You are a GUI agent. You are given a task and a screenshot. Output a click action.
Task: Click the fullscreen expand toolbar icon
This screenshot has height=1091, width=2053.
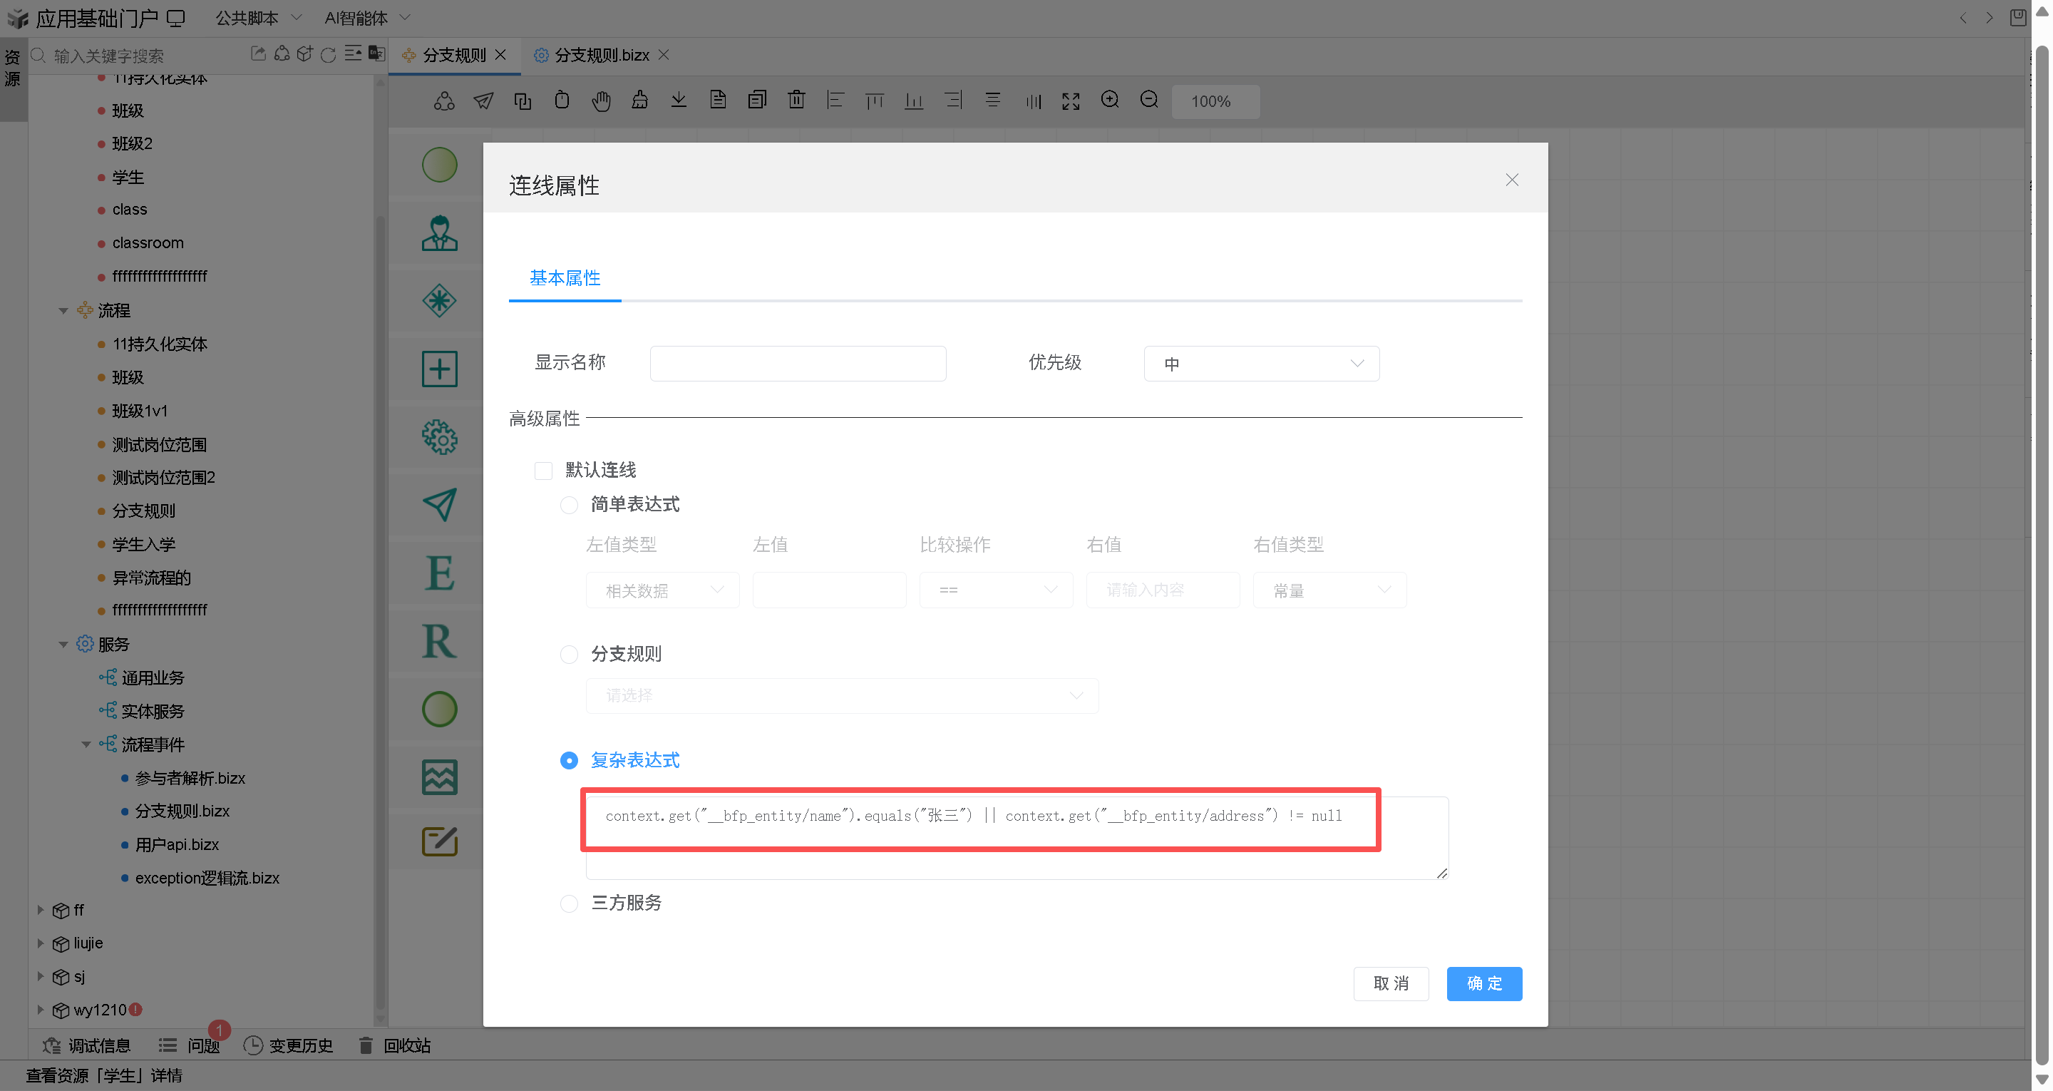coord(1070,101)
